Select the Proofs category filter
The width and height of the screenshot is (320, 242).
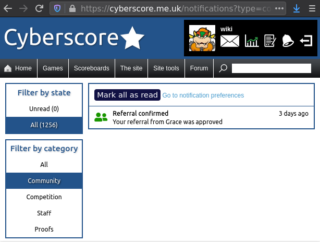(44, 229)
